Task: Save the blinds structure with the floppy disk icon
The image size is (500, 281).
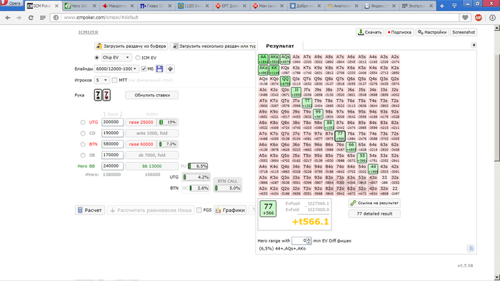Action: (x=160, y=68)
